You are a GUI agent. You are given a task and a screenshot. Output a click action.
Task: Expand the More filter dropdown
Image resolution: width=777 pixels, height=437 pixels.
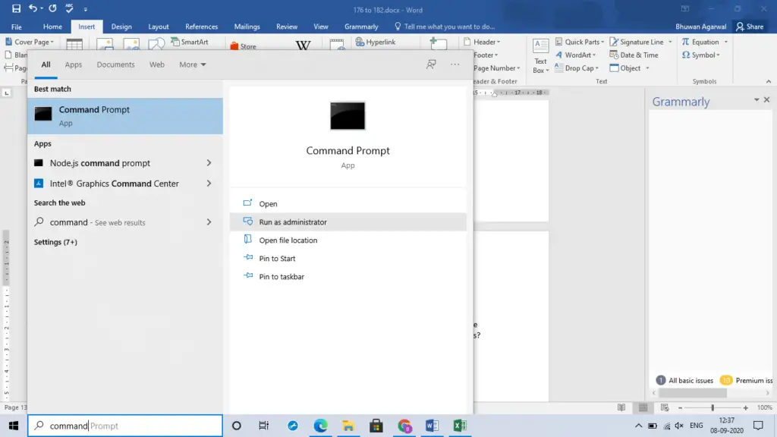192,64
